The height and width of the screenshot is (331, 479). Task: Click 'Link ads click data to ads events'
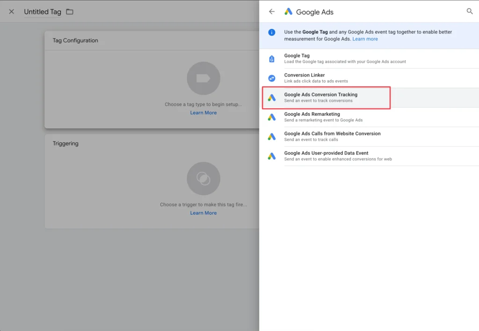point(316,81)
